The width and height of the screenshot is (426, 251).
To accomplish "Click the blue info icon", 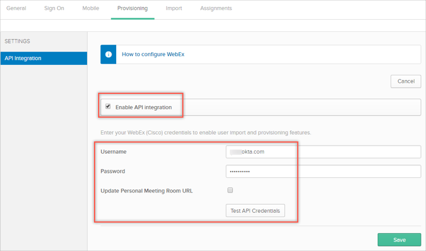I will [x=109, y=54].
